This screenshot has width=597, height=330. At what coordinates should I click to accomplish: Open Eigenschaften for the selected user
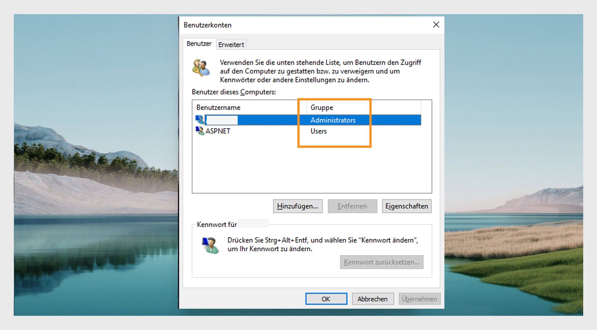(x=406, y=206)
